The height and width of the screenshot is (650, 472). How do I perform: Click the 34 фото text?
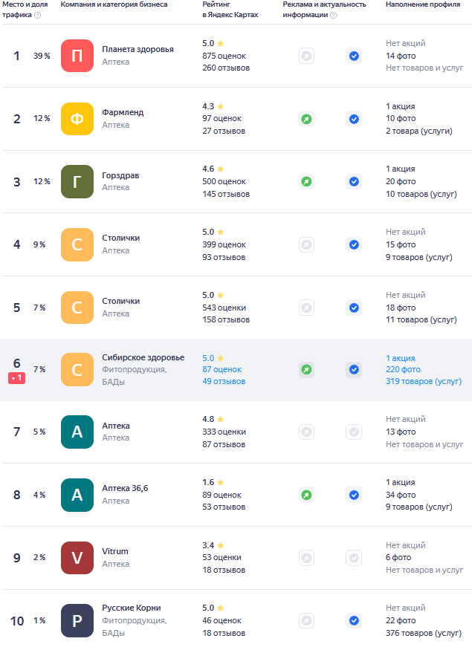click(401, 495)
